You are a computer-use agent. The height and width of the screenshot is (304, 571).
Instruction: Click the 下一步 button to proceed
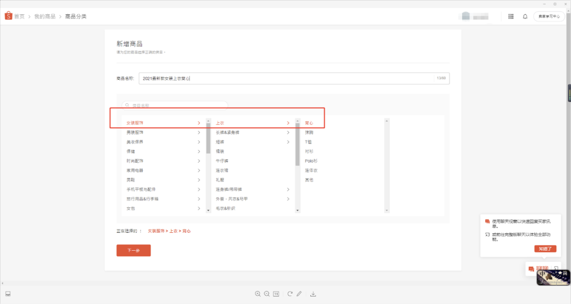click(133, 250)
